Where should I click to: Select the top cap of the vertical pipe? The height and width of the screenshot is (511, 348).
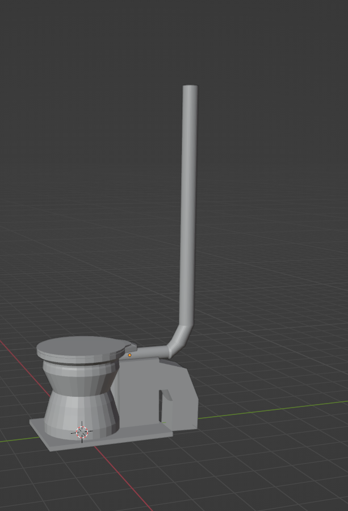tap(190, 87)
